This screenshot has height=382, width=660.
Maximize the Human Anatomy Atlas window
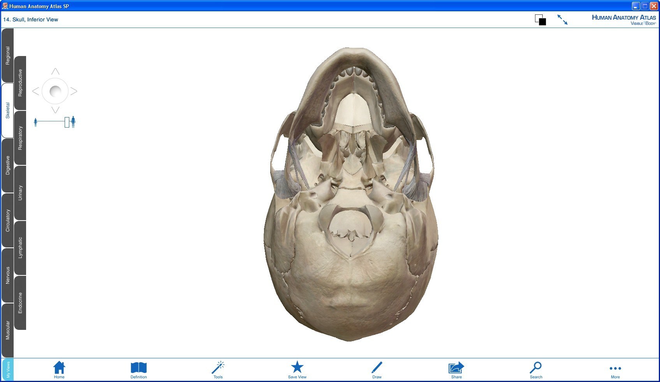pyautogui.click(x=645, y=6)
